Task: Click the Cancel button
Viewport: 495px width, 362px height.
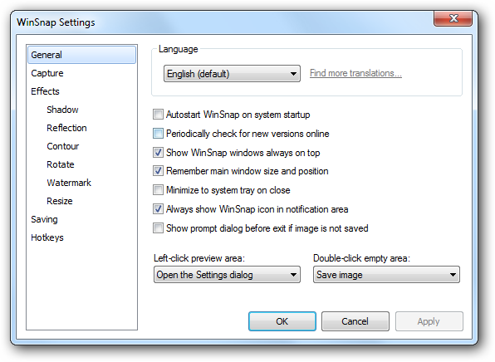Action: point(355,321)
